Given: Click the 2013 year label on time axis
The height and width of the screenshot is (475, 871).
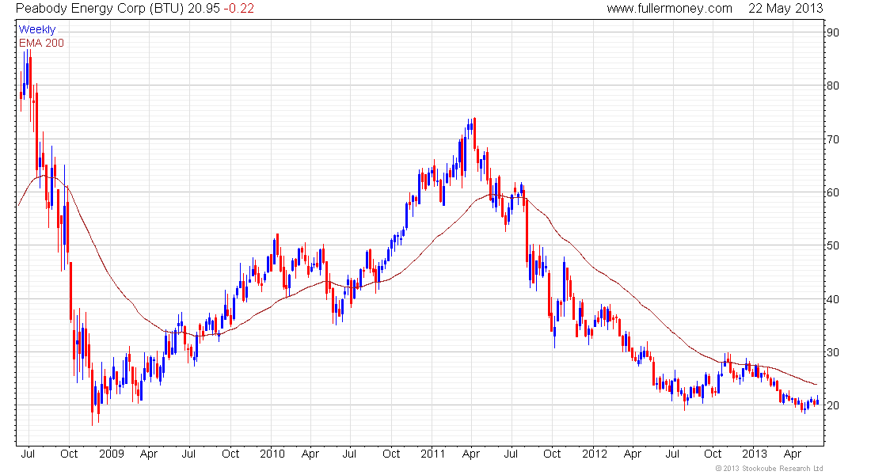Looking at the screenshot, I should tap(755, 454).
